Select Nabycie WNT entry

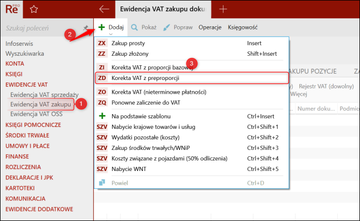[x=192, y=169]
